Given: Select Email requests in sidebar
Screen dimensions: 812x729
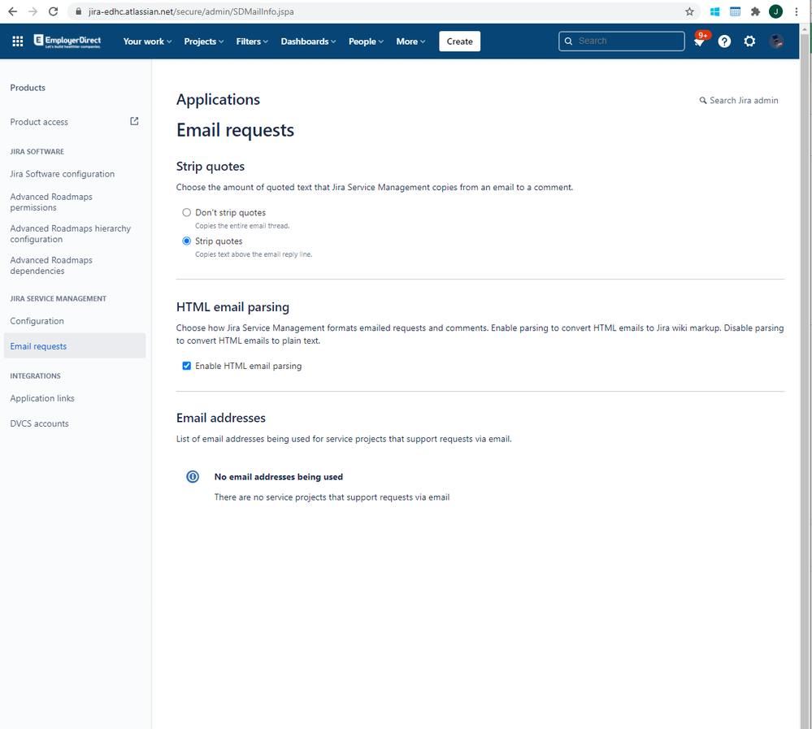Looking at the screenshot, I should (75, 346).
